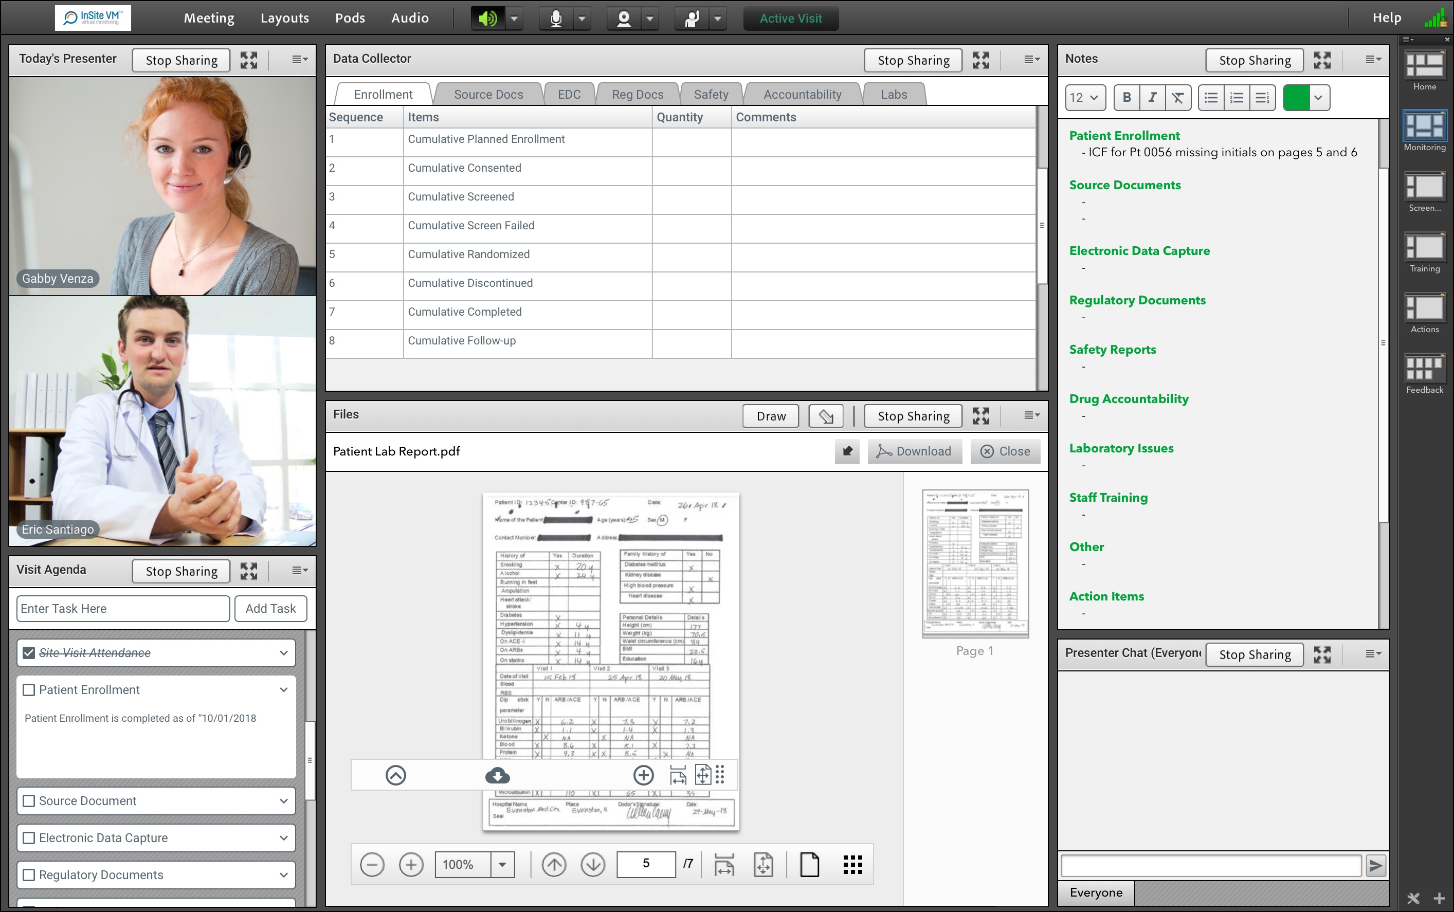Download the Patient Lab Report PDF
Screen dimensions: 1454x912
(x=914, y=451)
